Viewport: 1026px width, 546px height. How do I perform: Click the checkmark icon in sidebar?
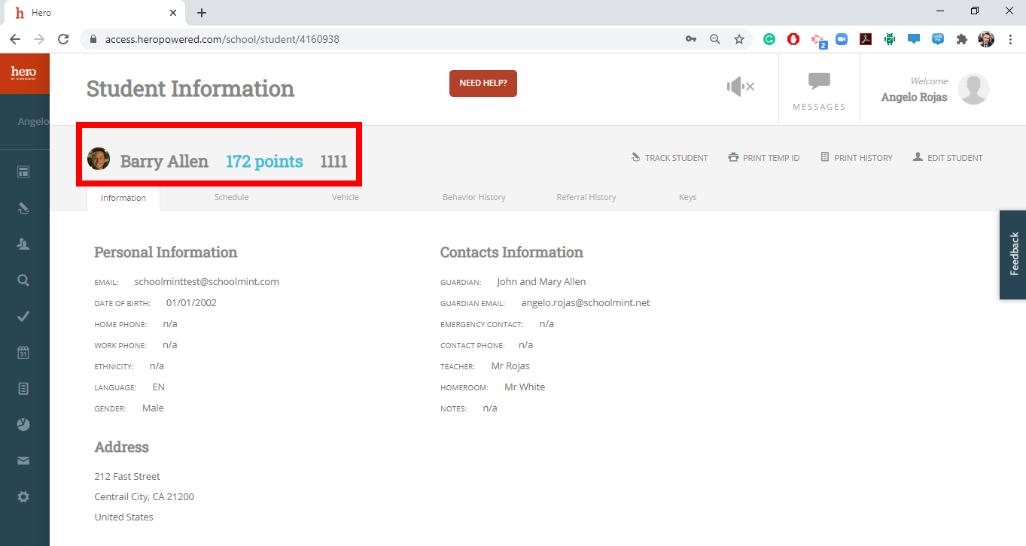pyautogui.click(x=23, y=317)
